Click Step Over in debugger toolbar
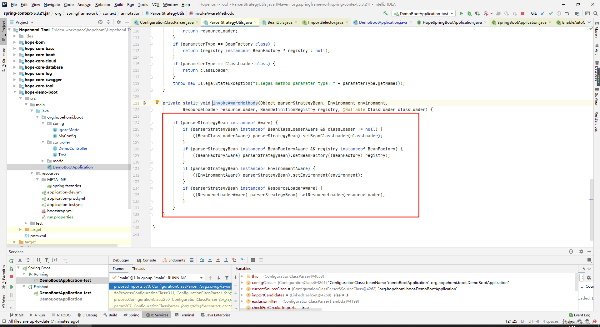Screen dimensions: 600x327 202,260
